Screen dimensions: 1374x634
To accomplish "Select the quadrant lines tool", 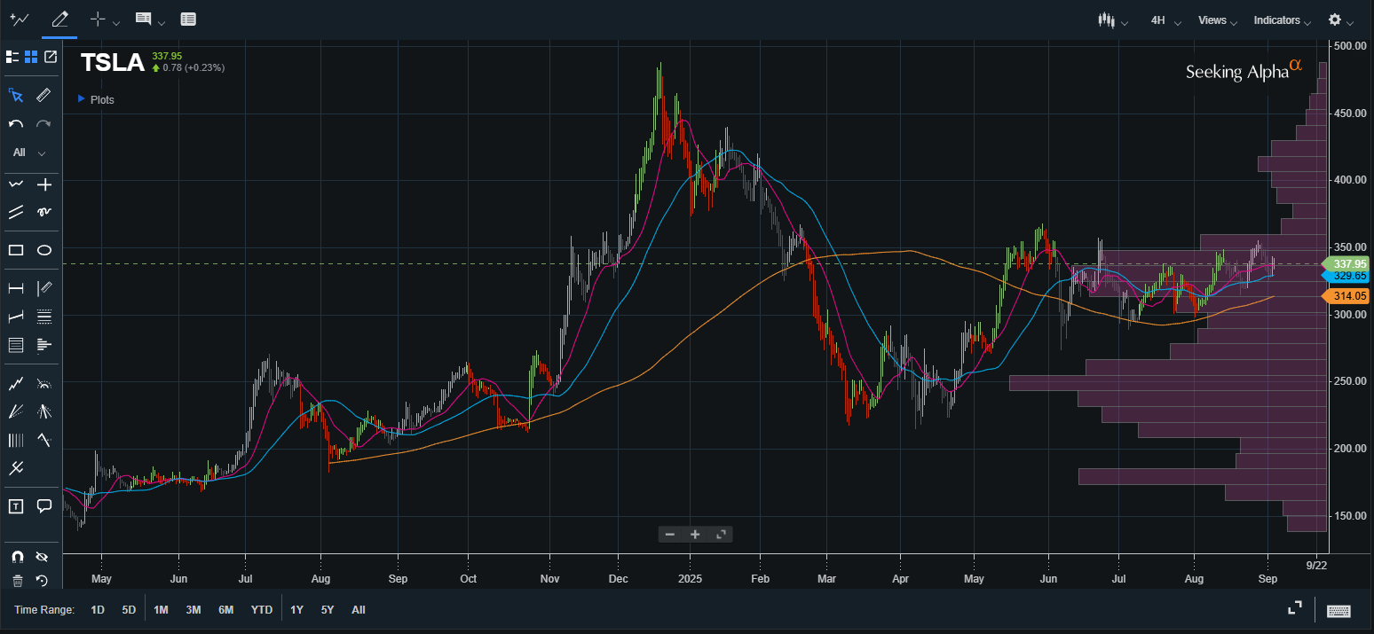I will (x=43, y=317).
